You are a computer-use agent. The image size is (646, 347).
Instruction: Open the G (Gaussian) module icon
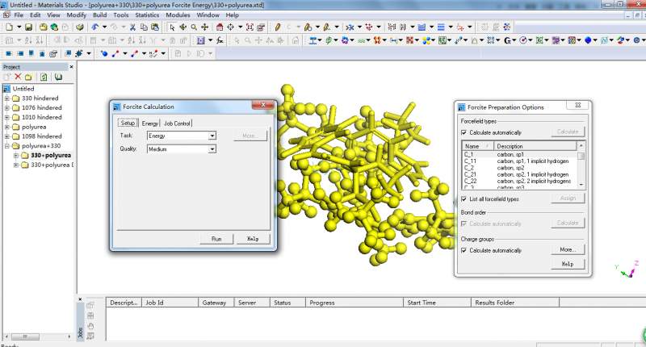coord(507,40)
